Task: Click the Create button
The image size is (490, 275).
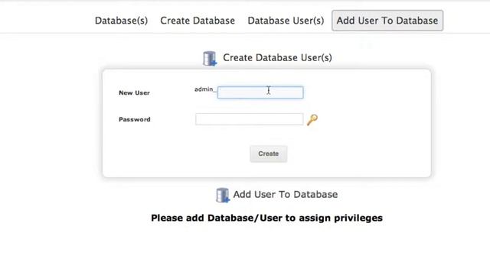Action: click(x=269, y=154)
